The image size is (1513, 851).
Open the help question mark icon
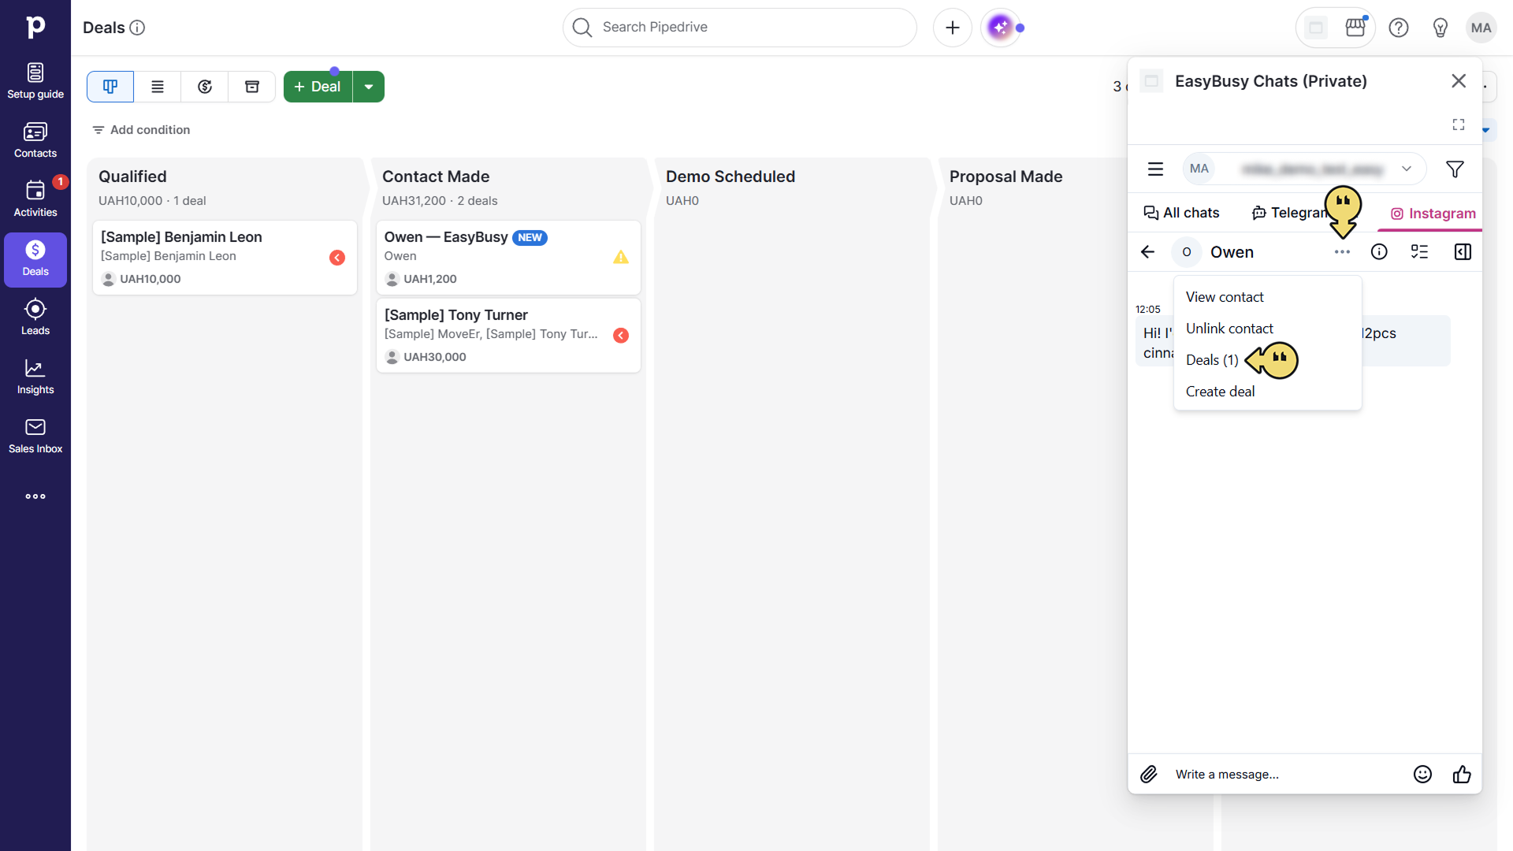click(x=1399, y=28)
